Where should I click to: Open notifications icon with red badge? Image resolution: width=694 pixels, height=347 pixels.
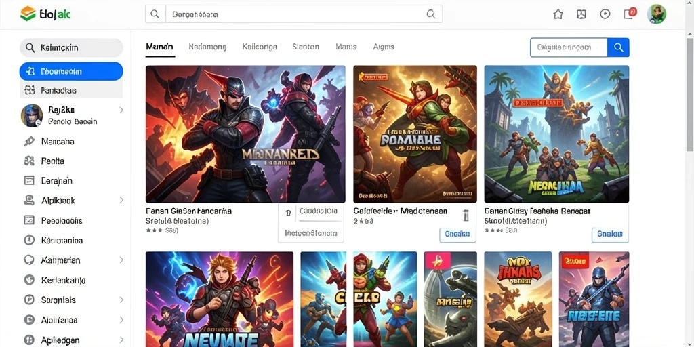630,14
